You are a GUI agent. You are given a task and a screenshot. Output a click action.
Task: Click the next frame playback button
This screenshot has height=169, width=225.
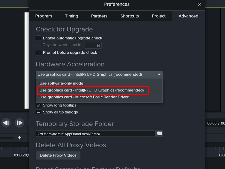click(x=19, y=123)
